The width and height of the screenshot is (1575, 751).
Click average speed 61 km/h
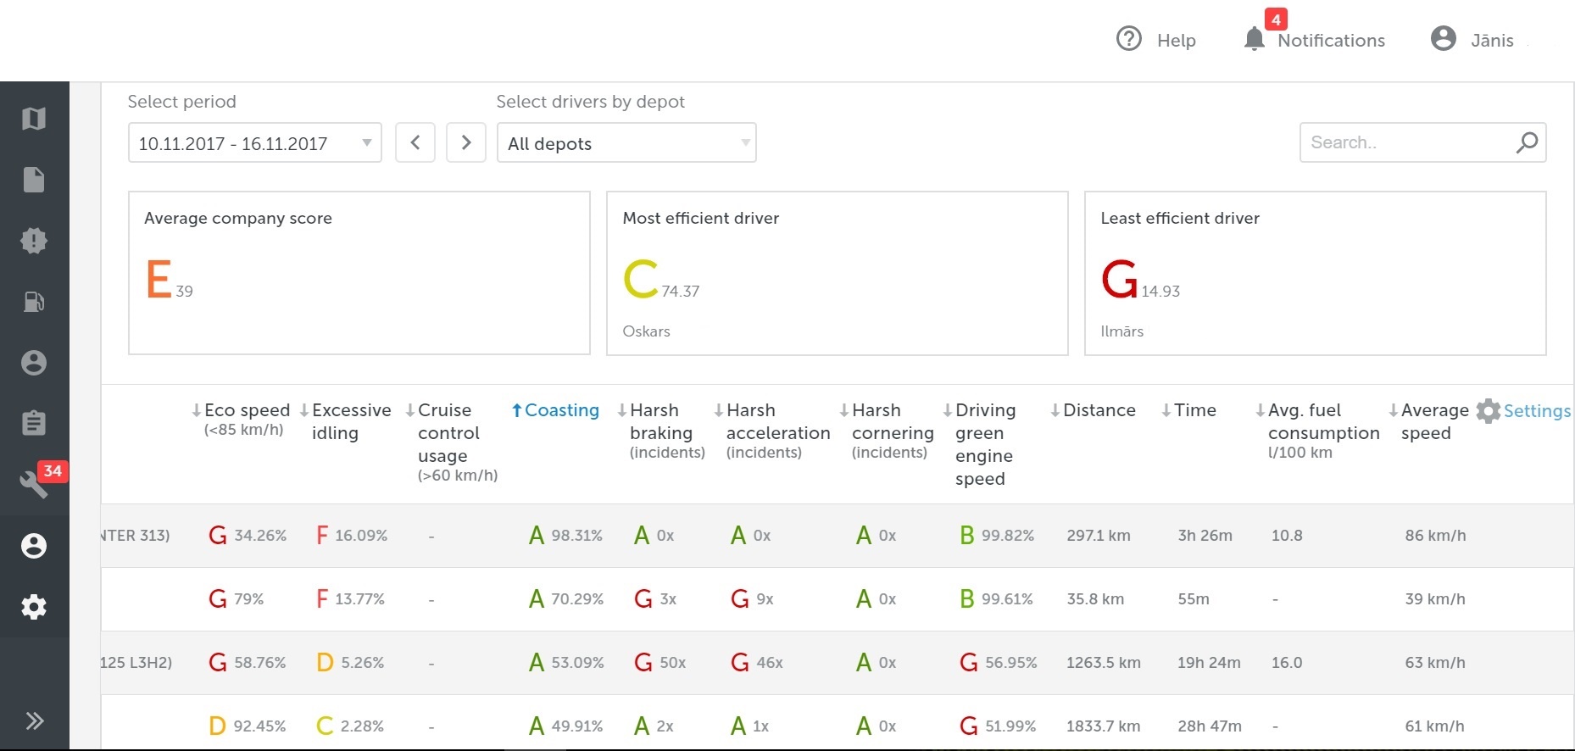(1434, 726)
